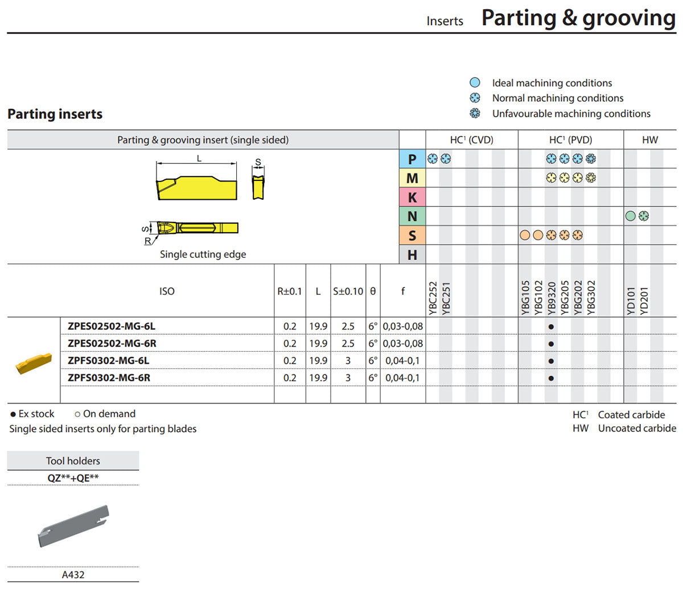Click the HC¹ (CVD) column group header

472,139
